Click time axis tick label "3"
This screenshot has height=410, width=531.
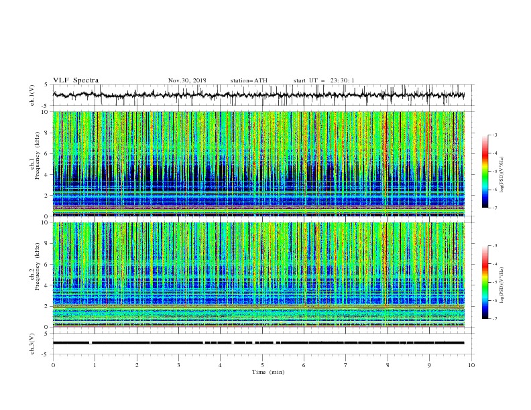pos(178,365)
